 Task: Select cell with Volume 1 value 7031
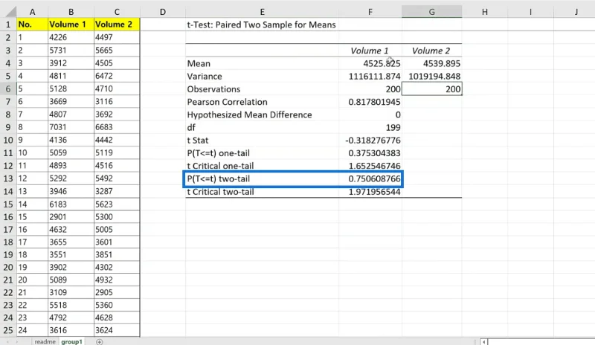point(71,127)
